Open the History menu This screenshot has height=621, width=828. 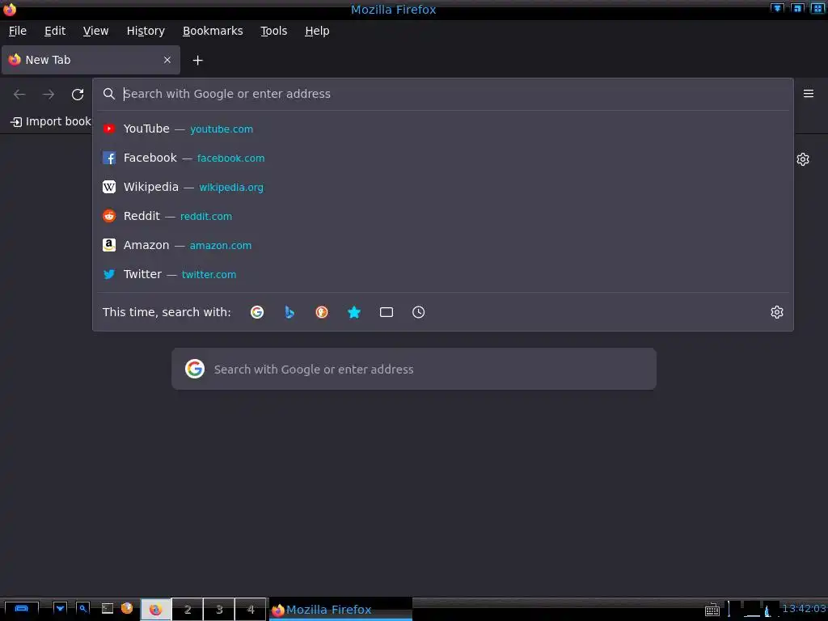pos(146,32)
